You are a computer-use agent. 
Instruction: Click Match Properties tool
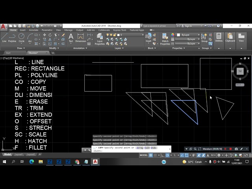pos(165,39)
